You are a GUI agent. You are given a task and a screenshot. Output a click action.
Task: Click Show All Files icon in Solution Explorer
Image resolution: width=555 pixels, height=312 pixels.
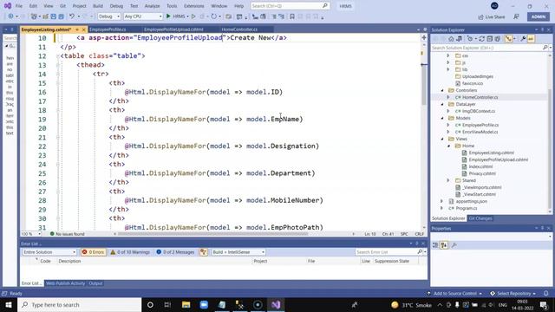pos(497,39)
